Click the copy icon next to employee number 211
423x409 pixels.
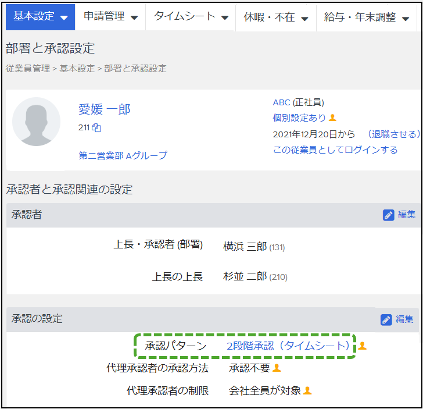point(96,128)
